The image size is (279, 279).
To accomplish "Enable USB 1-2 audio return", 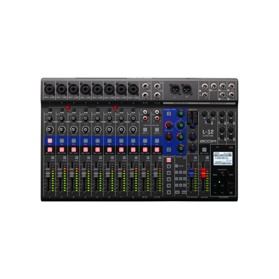I will 145,129.
